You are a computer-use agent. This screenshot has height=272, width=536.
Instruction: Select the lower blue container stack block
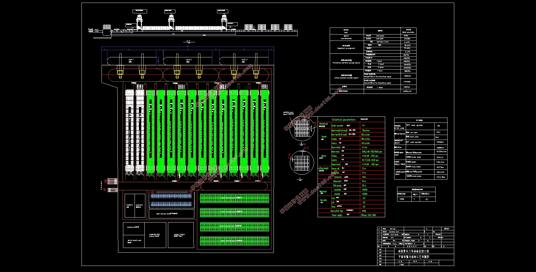[171, 204]
